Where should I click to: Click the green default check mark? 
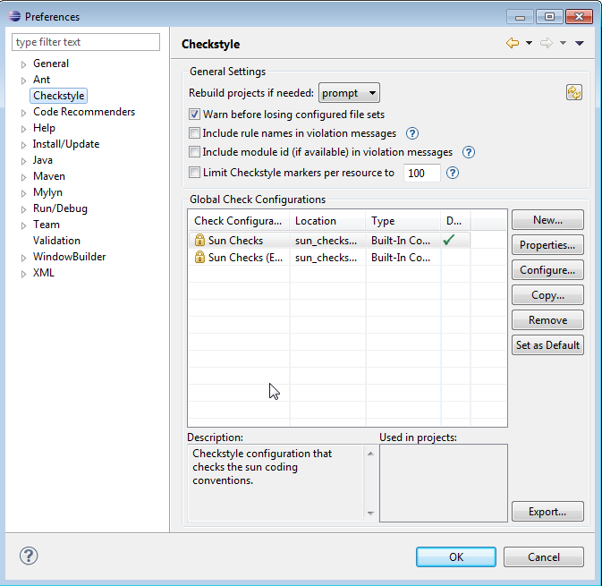pos(449,240)
